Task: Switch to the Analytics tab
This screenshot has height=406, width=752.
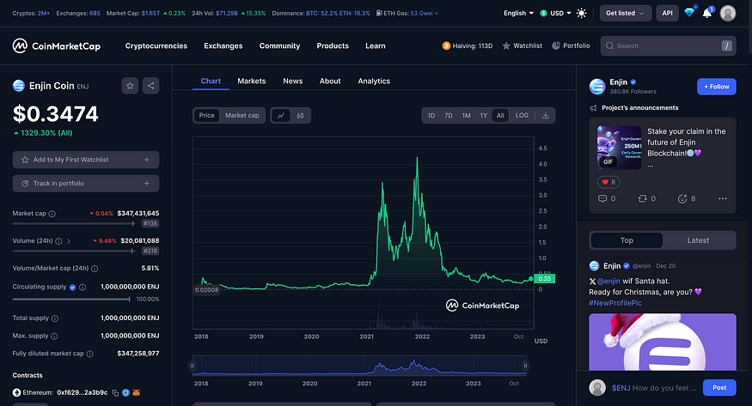Action: tap(374, 82)
